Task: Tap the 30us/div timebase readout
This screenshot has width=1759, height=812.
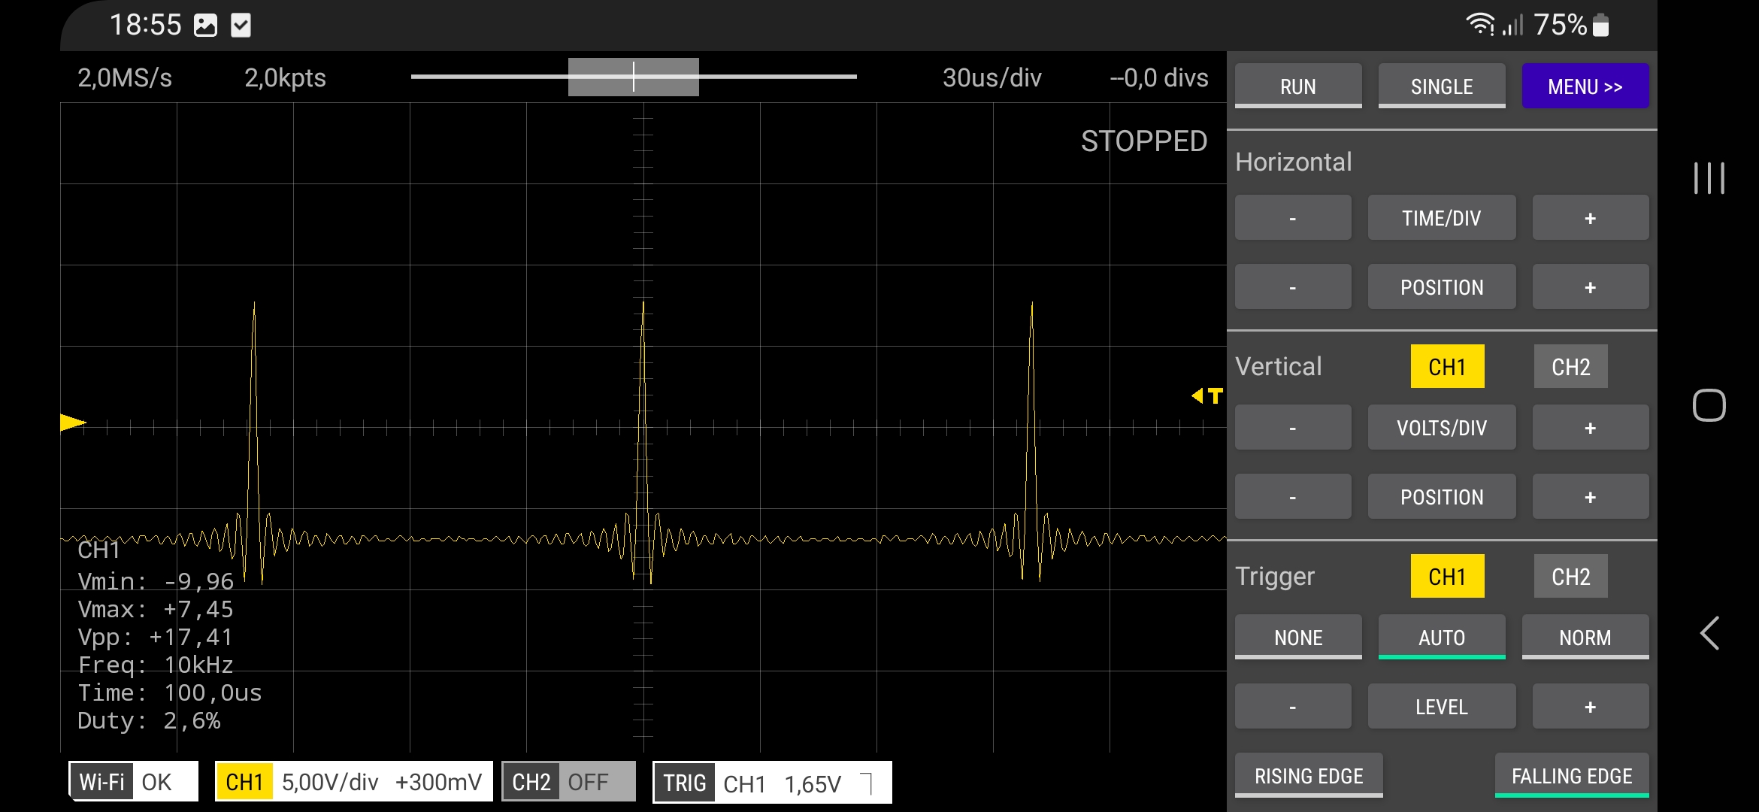Action: click(992, 77)
